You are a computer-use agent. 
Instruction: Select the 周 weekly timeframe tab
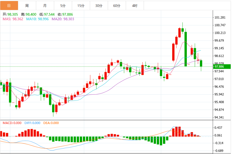27,5
